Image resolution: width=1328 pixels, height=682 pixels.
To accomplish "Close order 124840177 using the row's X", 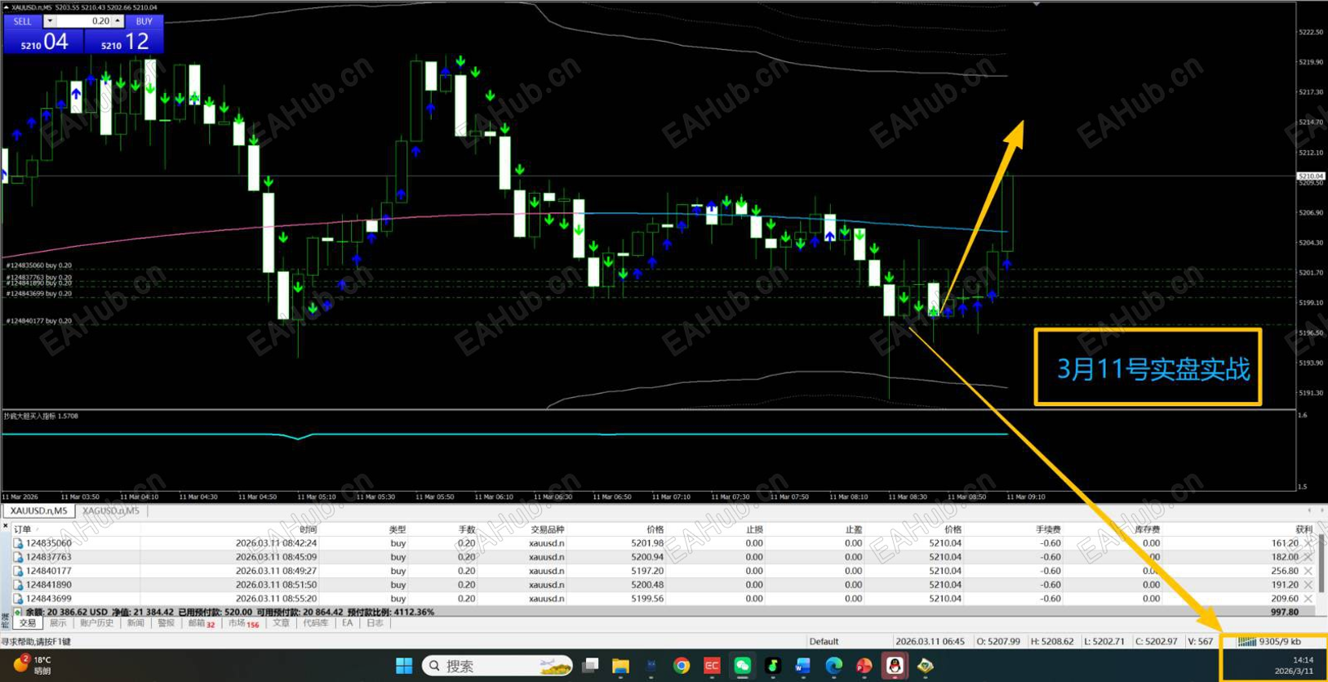I will [x=1308, y=571].
